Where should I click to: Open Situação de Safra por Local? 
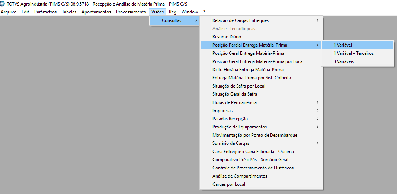[261, 86]
